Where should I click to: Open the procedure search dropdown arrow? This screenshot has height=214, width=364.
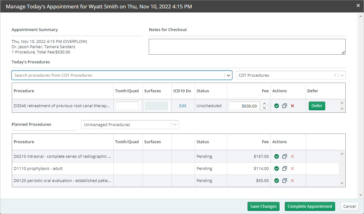pyautogui.click(x=228, y=75)
